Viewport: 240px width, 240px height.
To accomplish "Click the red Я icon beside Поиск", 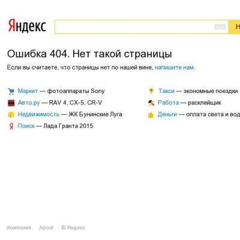I will (x=11, y=126).
